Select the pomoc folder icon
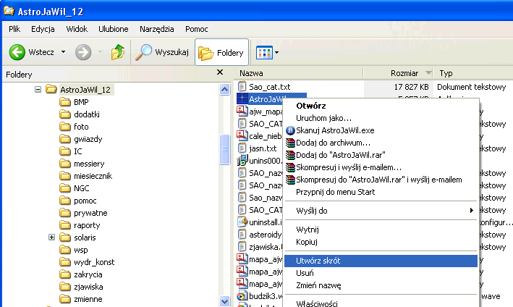 point(65,201)
